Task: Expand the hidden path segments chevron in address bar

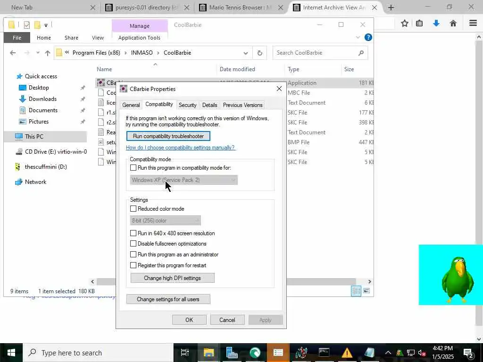Action: click(x=67, y=53)
